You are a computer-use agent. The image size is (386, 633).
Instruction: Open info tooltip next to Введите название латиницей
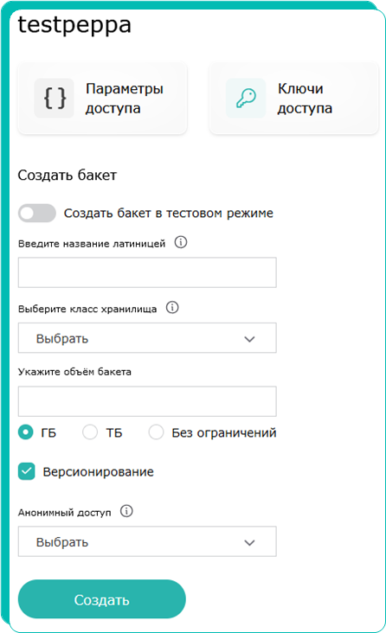pyautogui.click(x=181, y=243)
